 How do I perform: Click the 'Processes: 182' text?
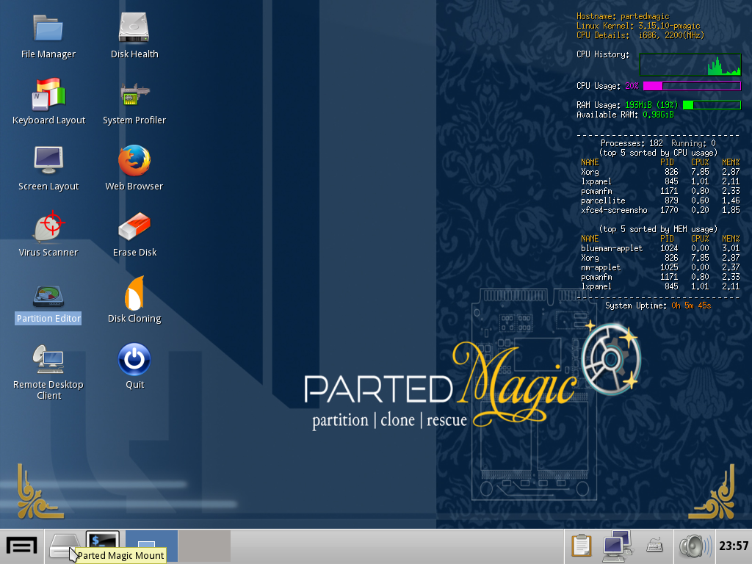pyautogui.click(x=632, y=143)
